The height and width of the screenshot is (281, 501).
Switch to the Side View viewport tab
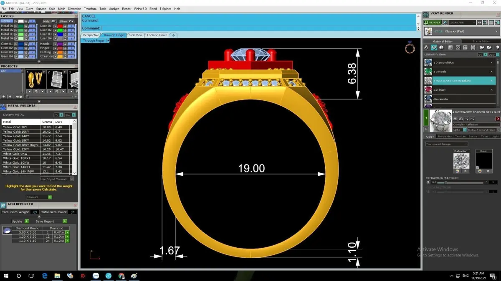pyautogui.click(x=136, y=35)
